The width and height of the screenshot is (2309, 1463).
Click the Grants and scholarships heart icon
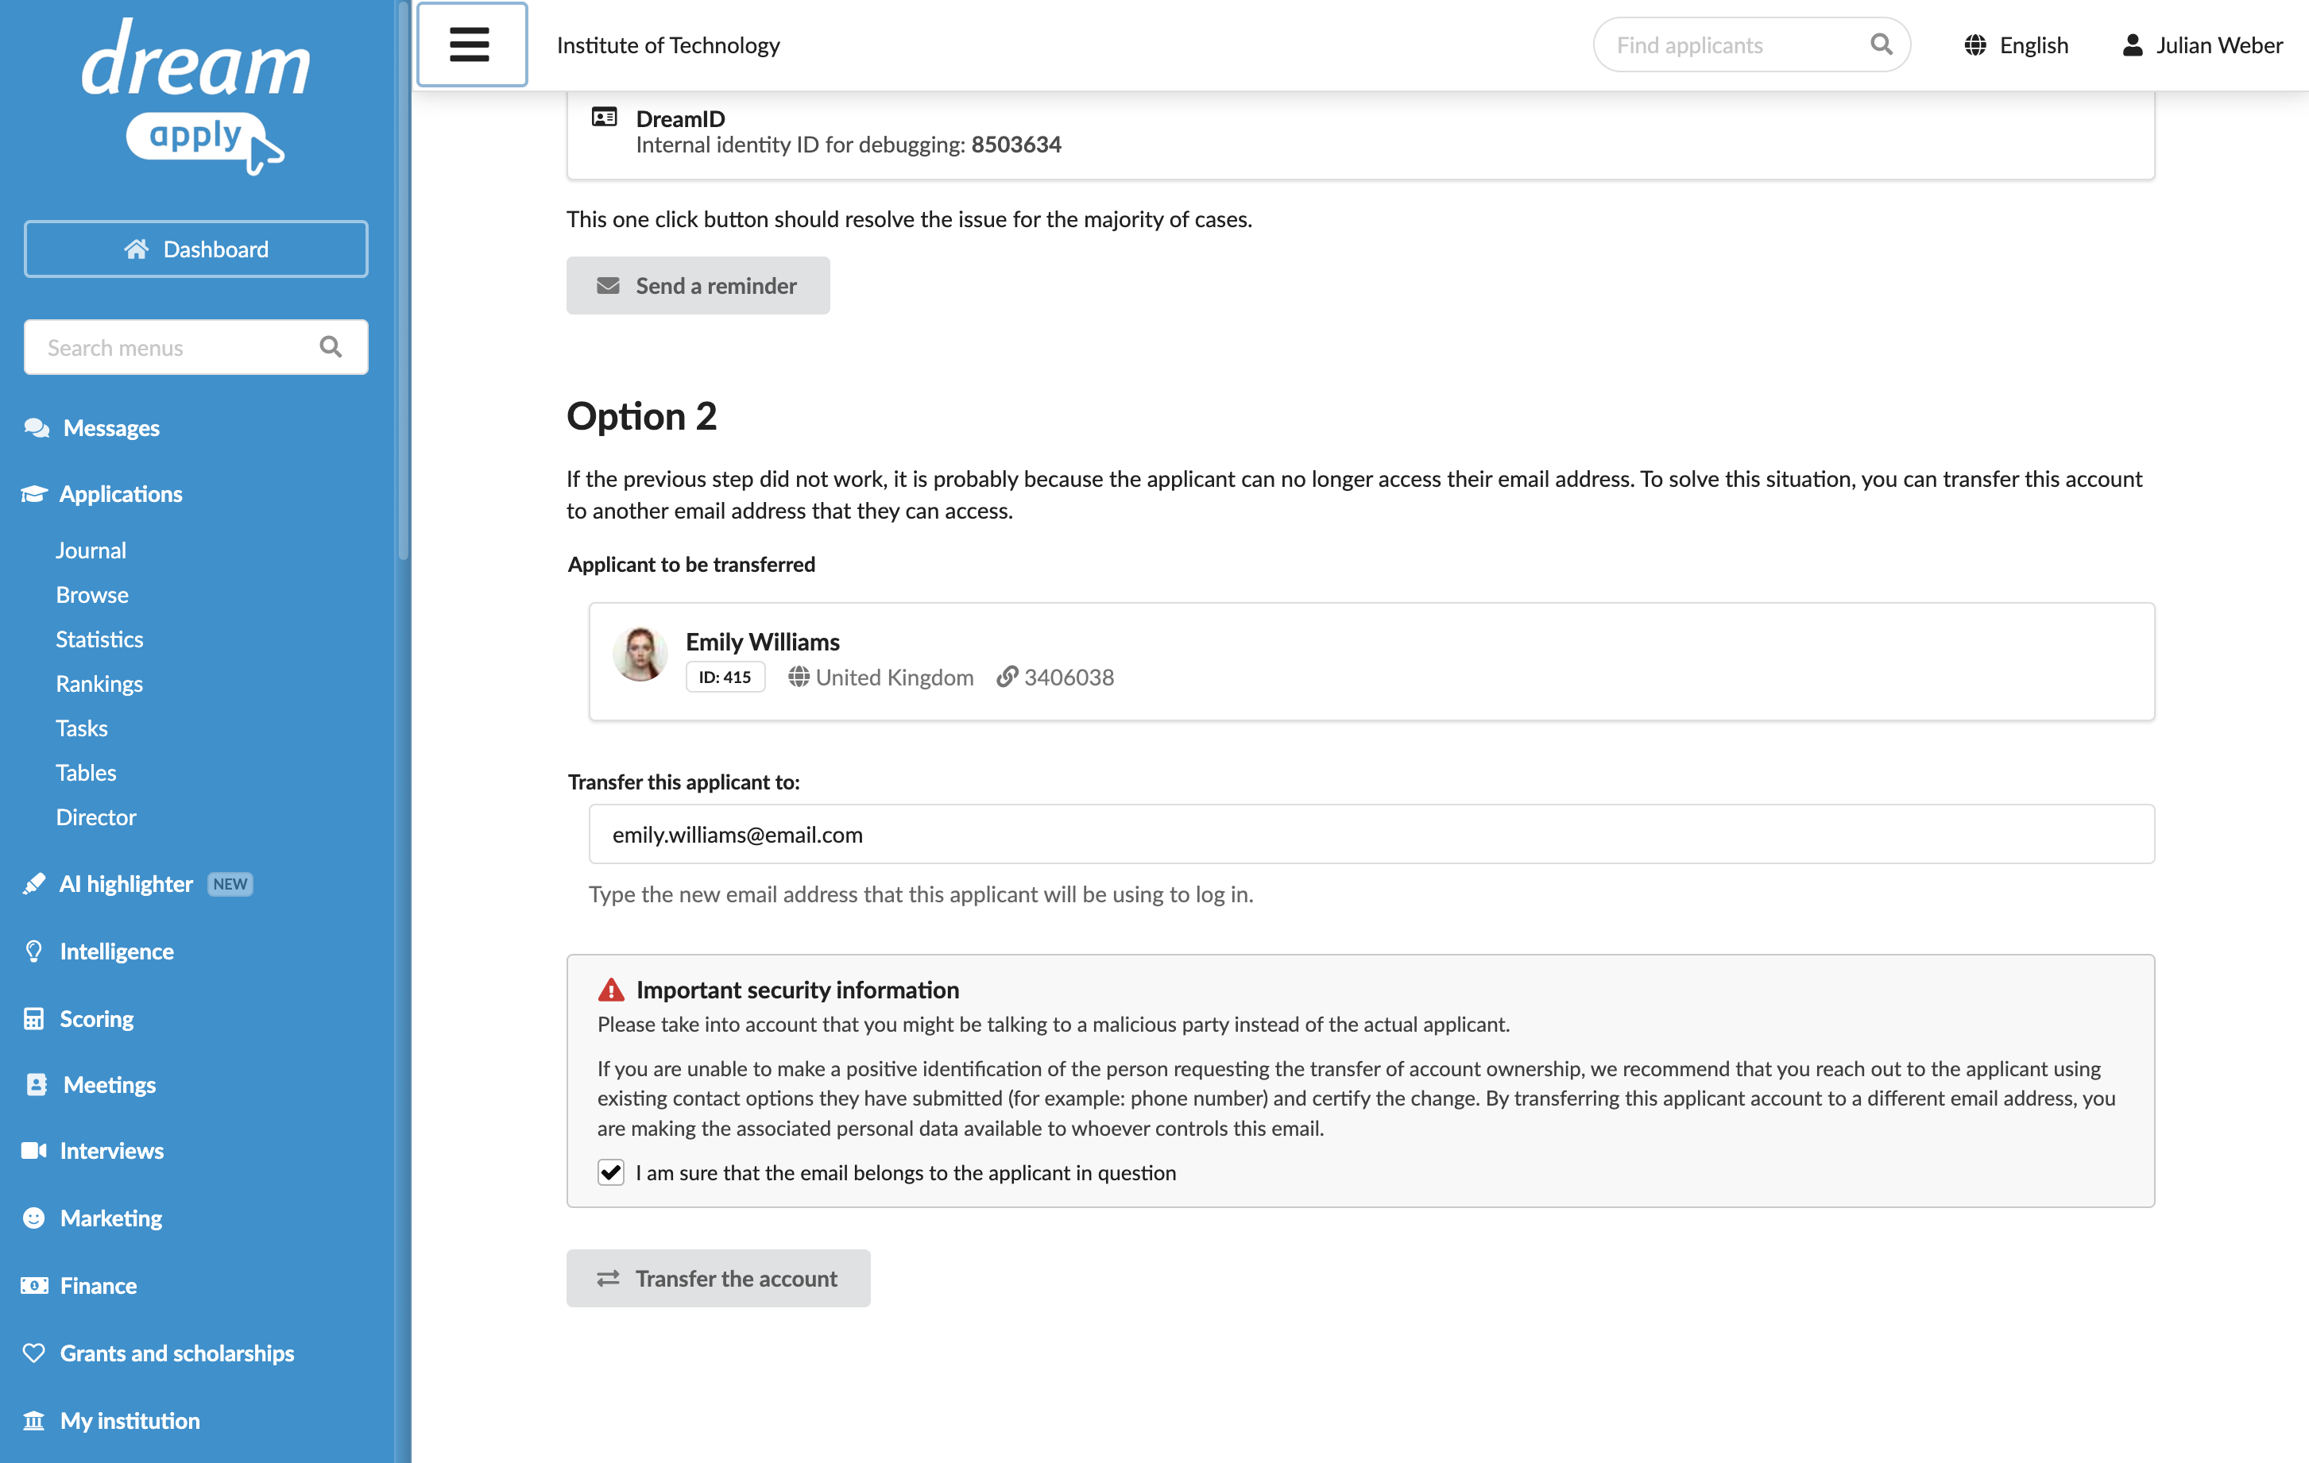click(x=33, y=1353)
